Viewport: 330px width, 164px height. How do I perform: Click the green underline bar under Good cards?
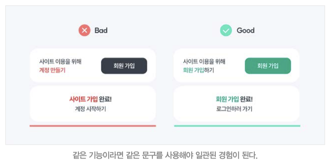coord(237,126)
